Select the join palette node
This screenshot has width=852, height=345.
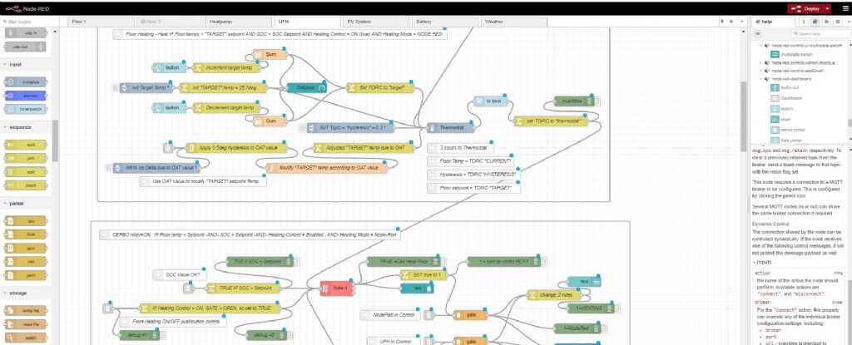pyautogui.click(x=26, y=158)
